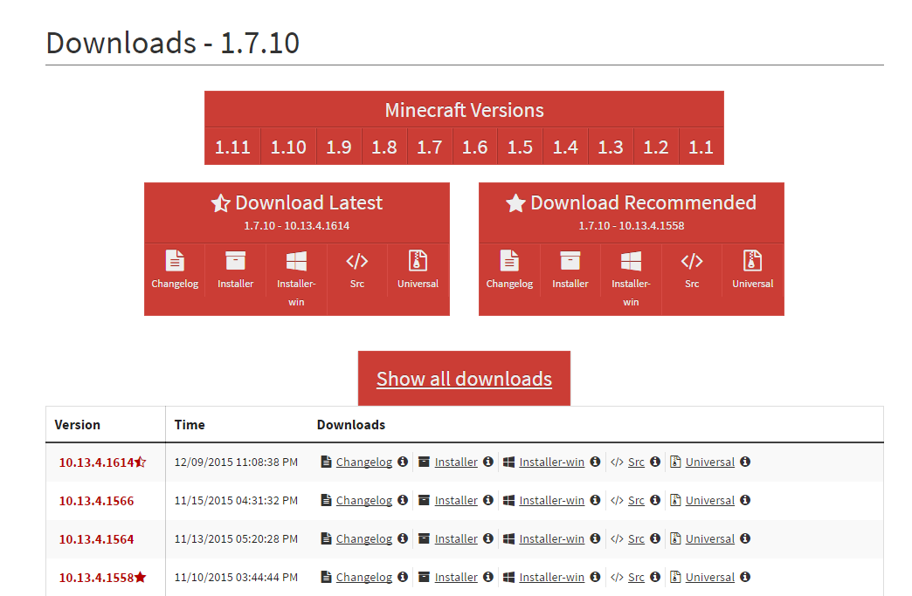Download Installer link for version 10.13.4.1566

456,500
